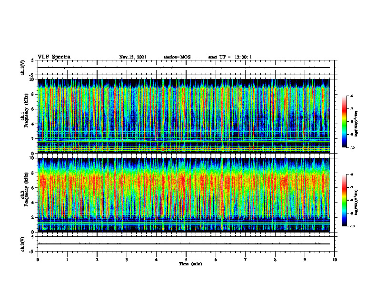Click the "0" tick on the time axis
The width and height of the screenshot is (377, 291).
pyautogui.click(x=38, y=260)
